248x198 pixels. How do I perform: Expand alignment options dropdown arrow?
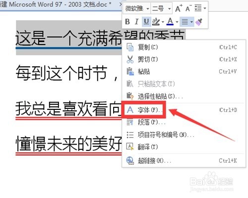191,22
